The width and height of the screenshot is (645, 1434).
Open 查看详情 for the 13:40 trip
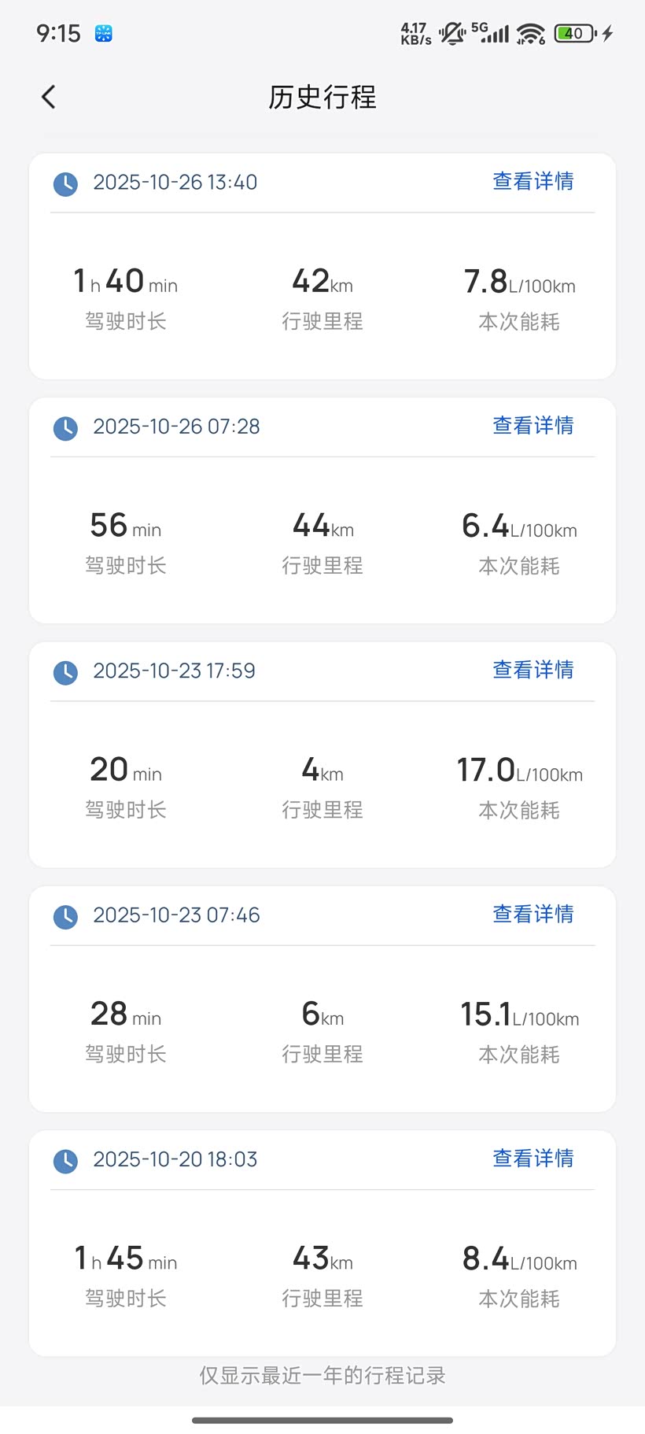click(x=533, y=182)
